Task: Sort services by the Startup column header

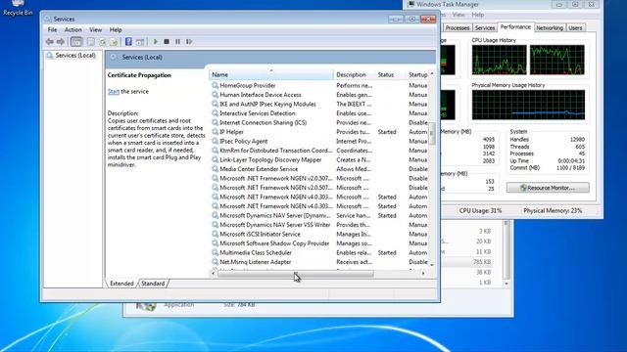Action: point(418,74)
